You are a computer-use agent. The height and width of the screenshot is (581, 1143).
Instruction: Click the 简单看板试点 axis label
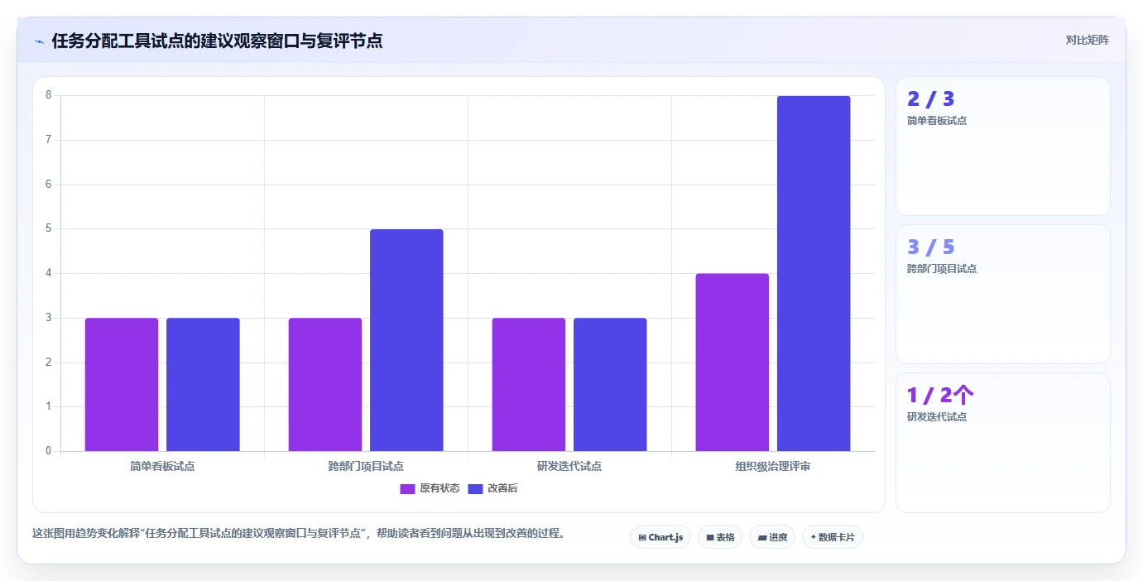(x=162, y=466)
